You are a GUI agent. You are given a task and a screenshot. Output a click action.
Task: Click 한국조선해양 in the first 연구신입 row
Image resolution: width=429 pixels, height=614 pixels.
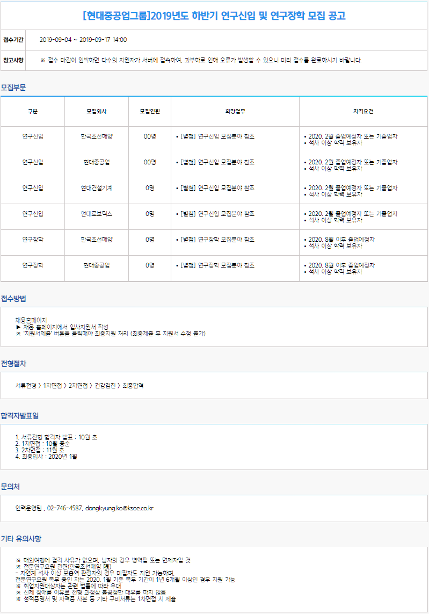coord(97,136)
